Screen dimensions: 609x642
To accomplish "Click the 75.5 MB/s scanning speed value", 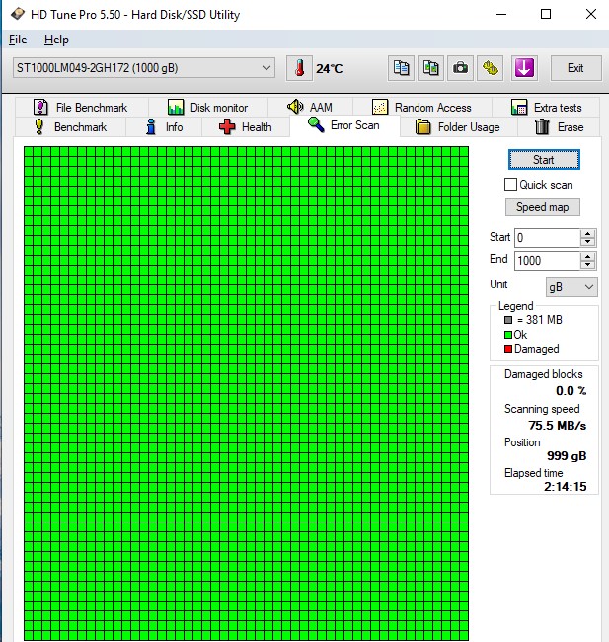I will (558, 425).
